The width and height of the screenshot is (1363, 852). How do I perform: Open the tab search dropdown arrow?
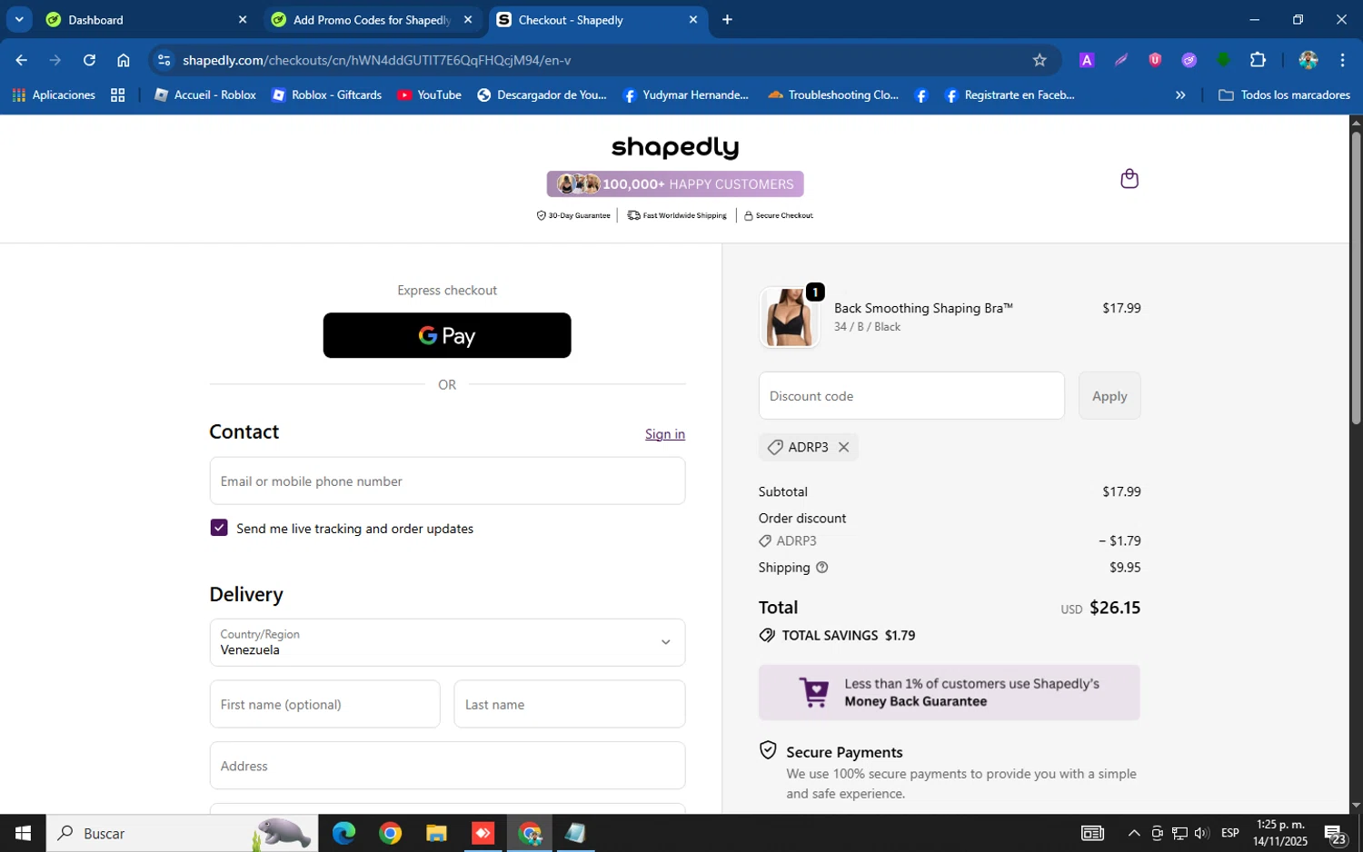point(19,20)
